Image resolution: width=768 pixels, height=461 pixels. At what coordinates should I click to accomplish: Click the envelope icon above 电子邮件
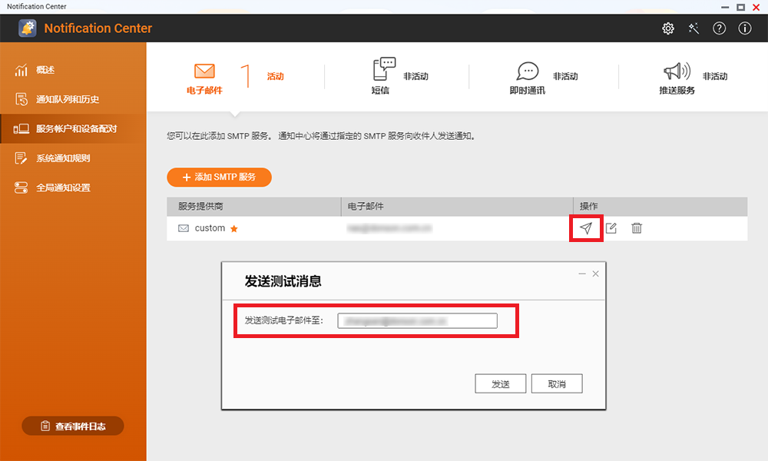coord(204,69)
